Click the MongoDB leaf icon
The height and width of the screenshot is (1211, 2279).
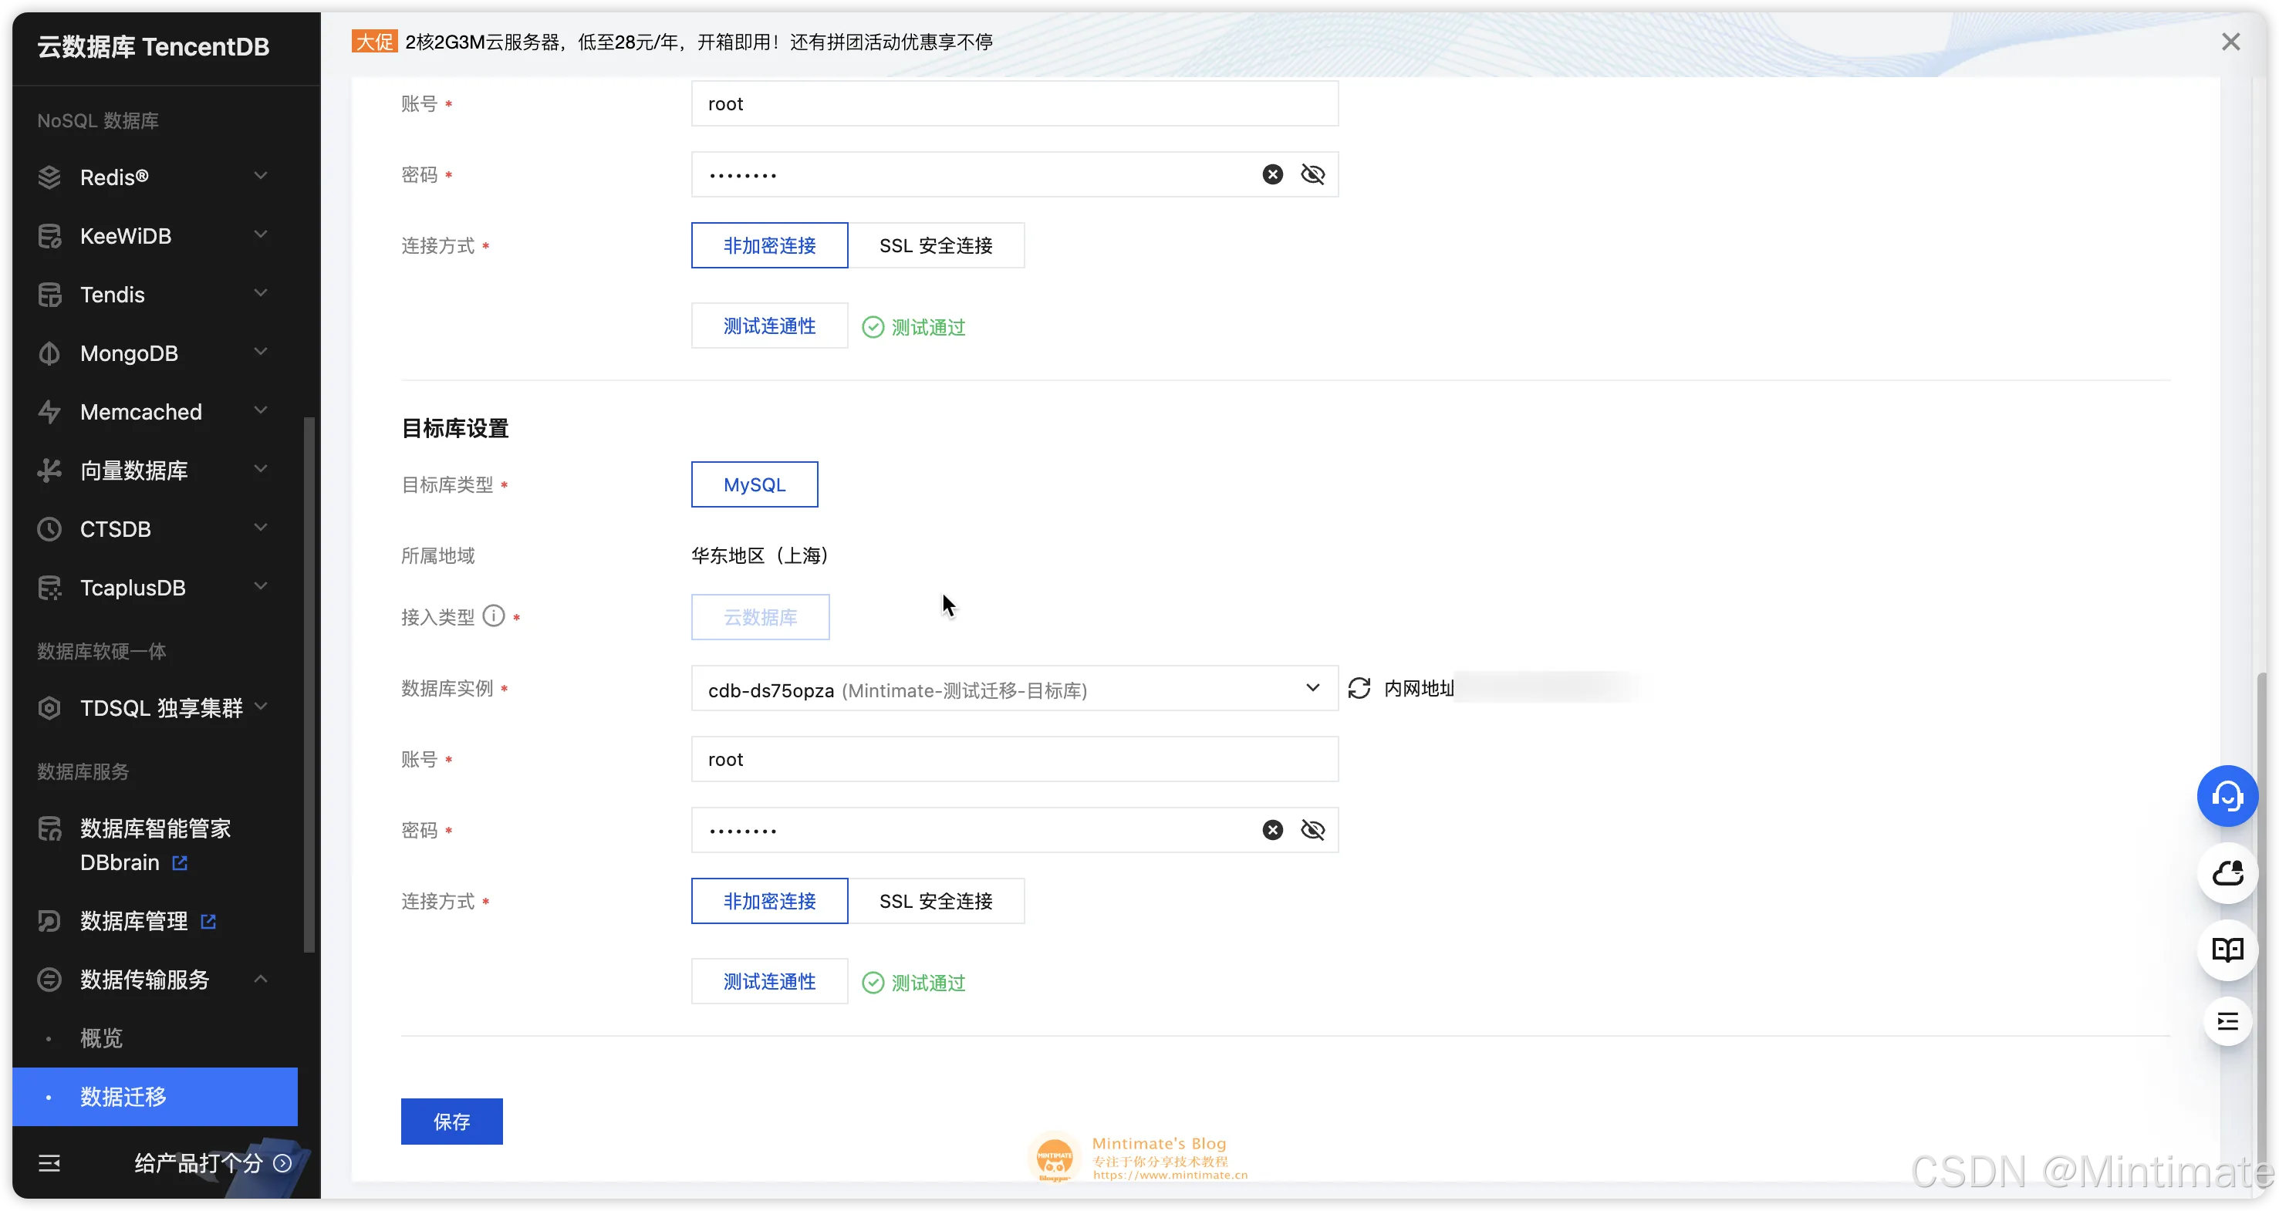pos(49,353)
